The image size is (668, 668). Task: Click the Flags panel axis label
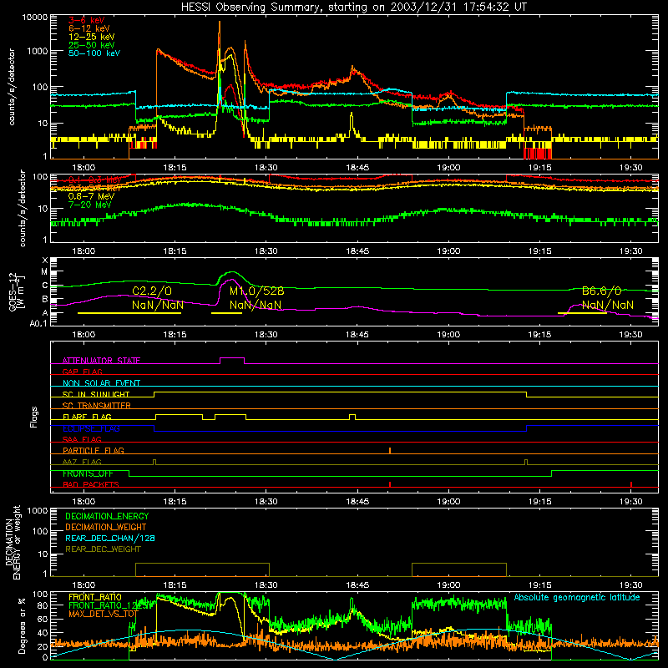click(x=34, y=417)
